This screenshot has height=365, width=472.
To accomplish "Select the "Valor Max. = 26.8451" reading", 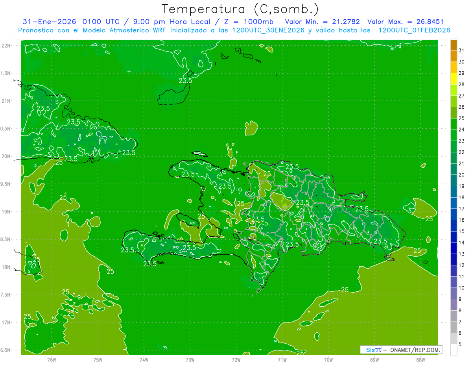I will click(x=406, y=22).
